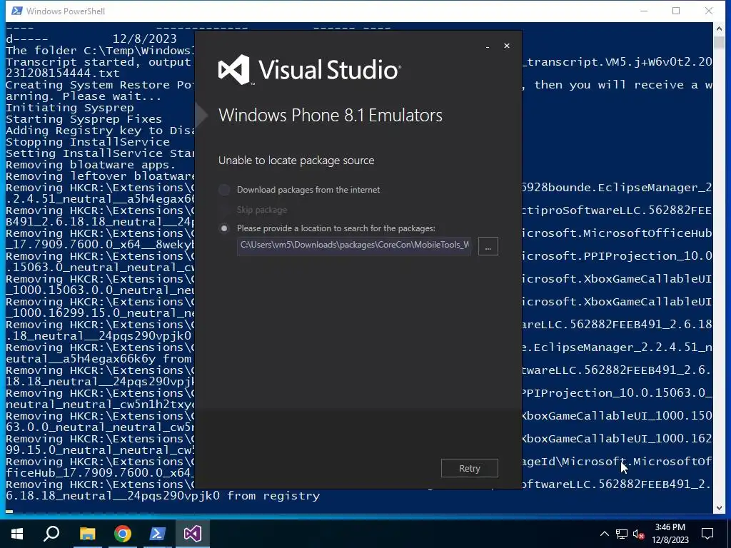This screenshot has width=731, height=548.
Task: Click the PowerShell title bar icon
Action: coord(17,11)
